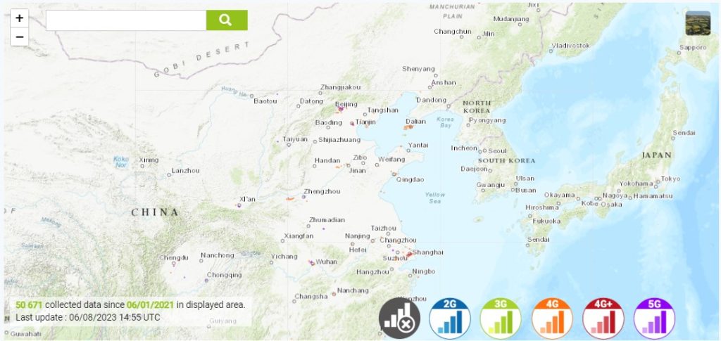Click the Incheon city label
This screenshot has height=341, width=721.
(x=464, y=148)
